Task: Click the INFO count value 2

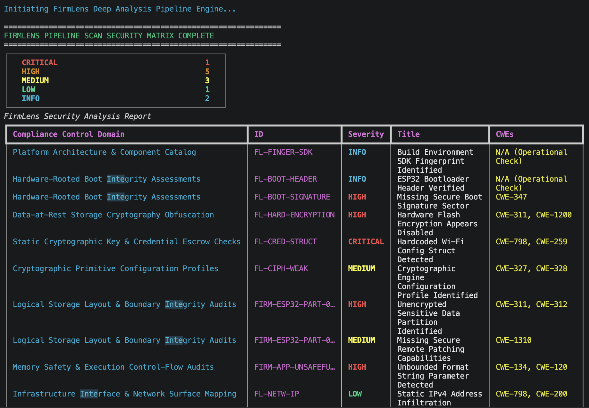Action: coord(207,98)
